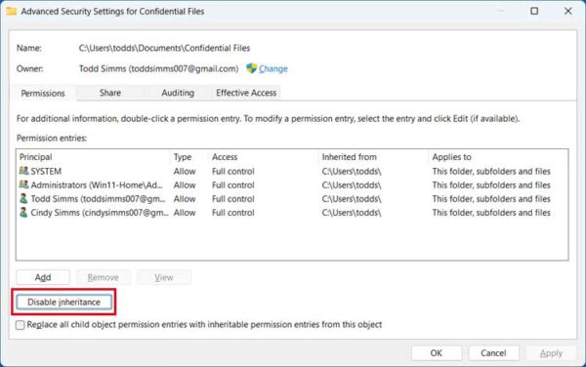This screenshot has width=586, height=367.
Task: Click C:\Users\todds\ in the Todd Simms row
Action: [352, 199]
